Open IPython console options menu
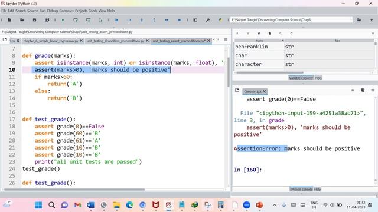This screenshot has height=212, width=378. 373,90
